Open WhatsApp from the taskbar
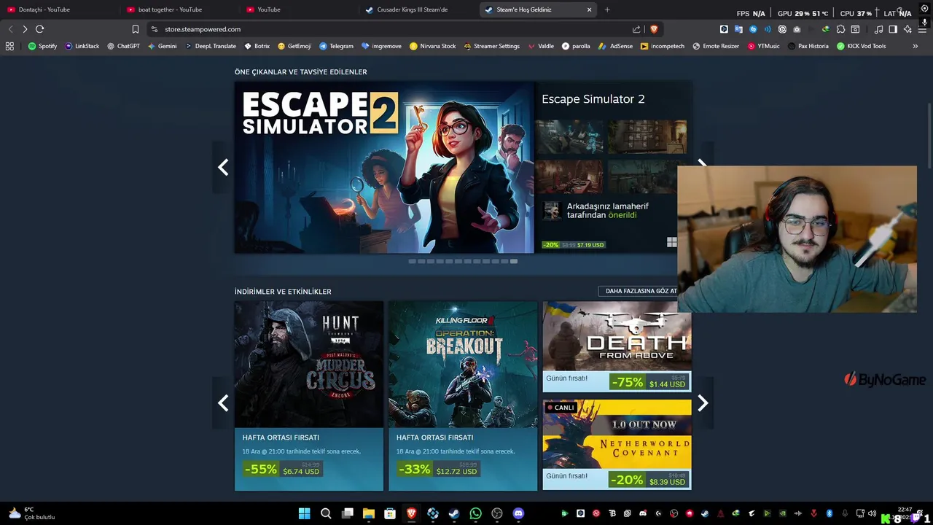This screenshot has width=933, height=525. click(475, 514)
